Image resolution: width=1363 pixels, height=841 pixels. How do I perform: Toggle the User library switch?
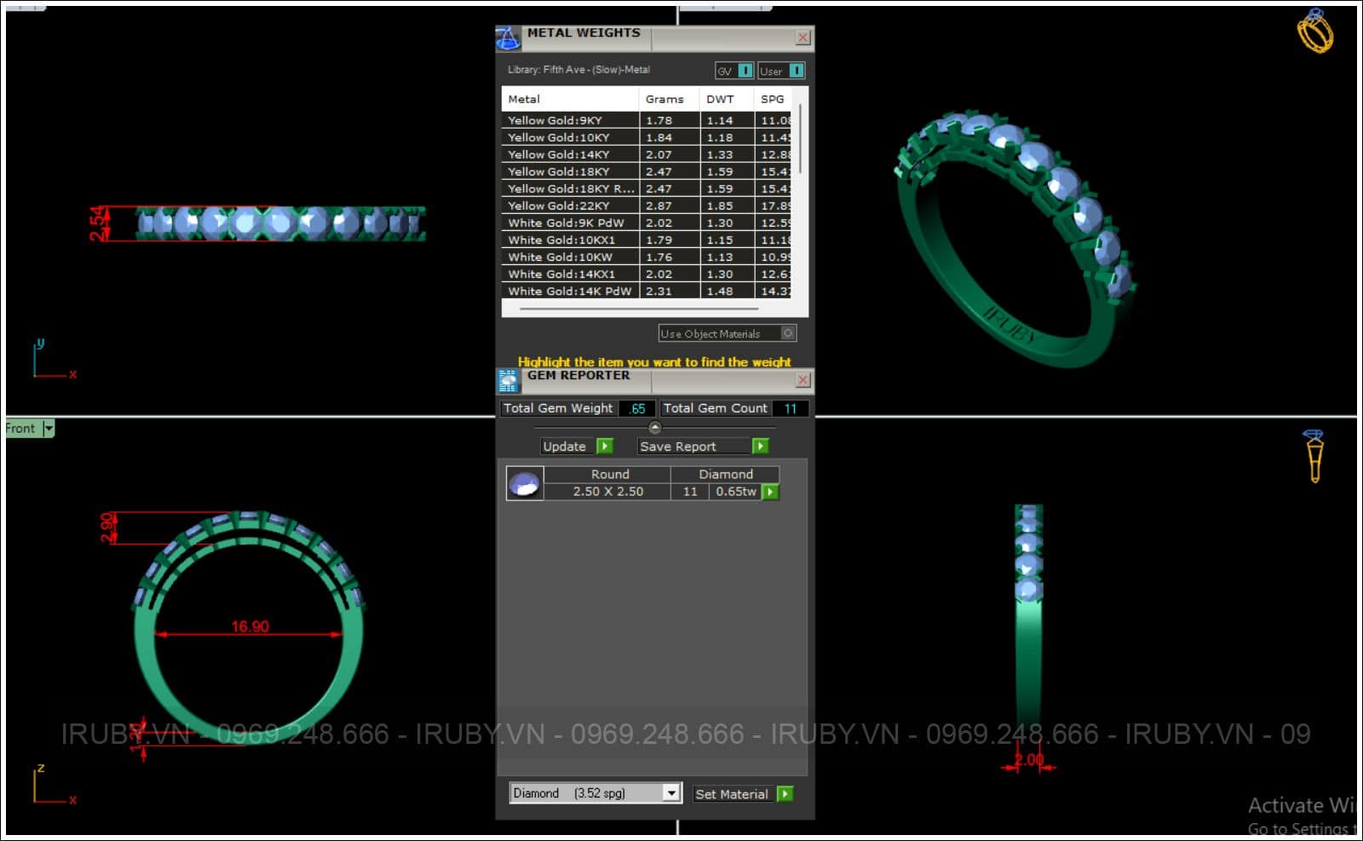796,71
